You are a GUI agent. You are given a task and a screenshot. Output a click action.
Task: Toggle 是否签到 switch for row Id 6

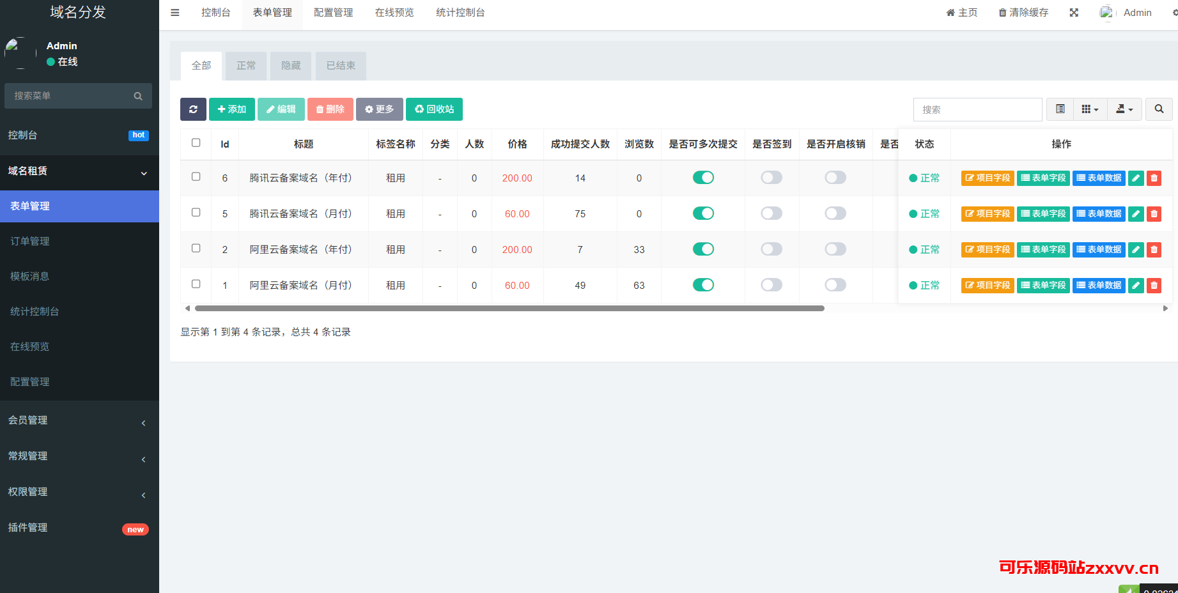771,178
